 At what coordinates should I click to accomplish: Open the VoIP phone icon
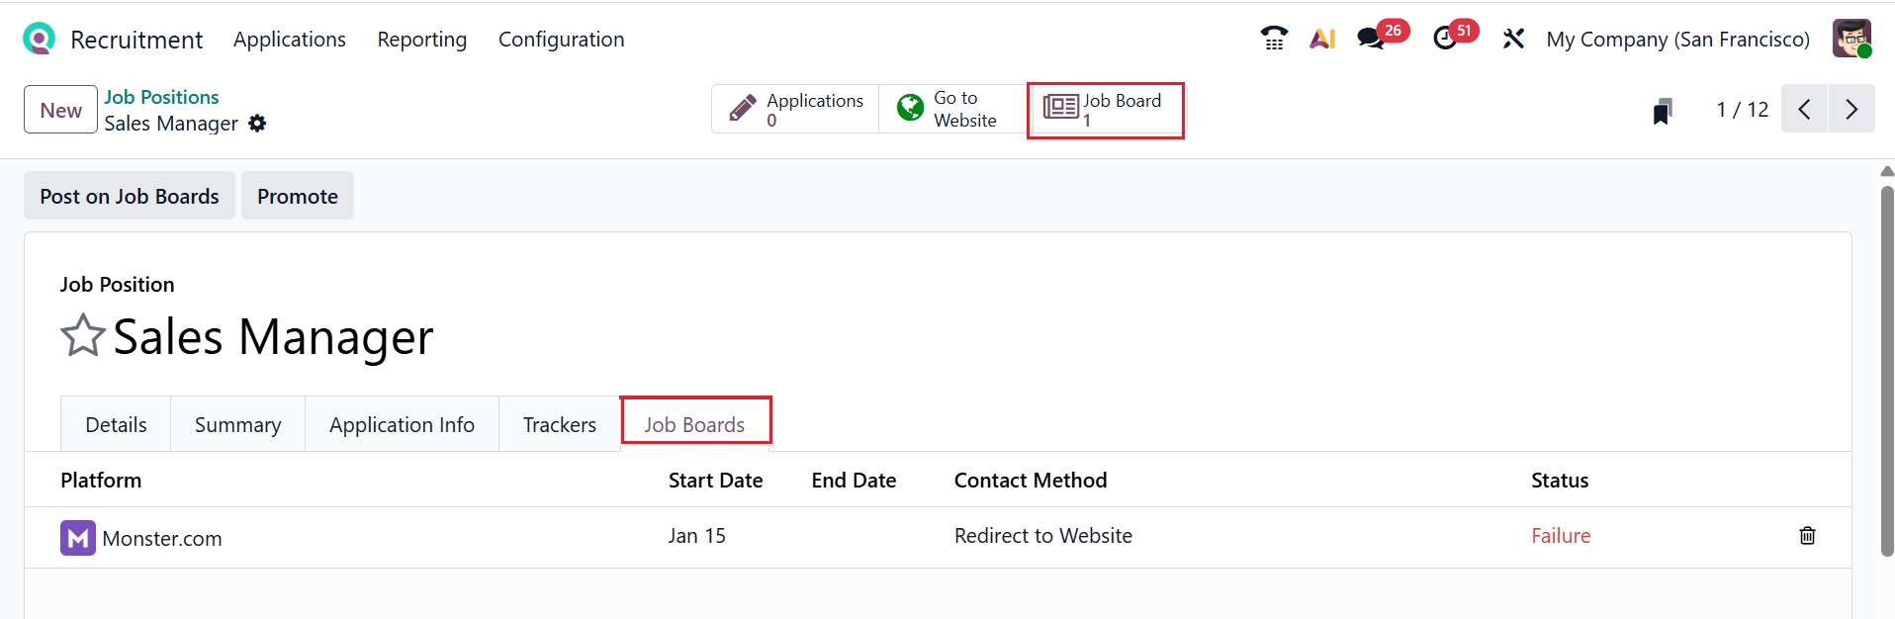1274,39
